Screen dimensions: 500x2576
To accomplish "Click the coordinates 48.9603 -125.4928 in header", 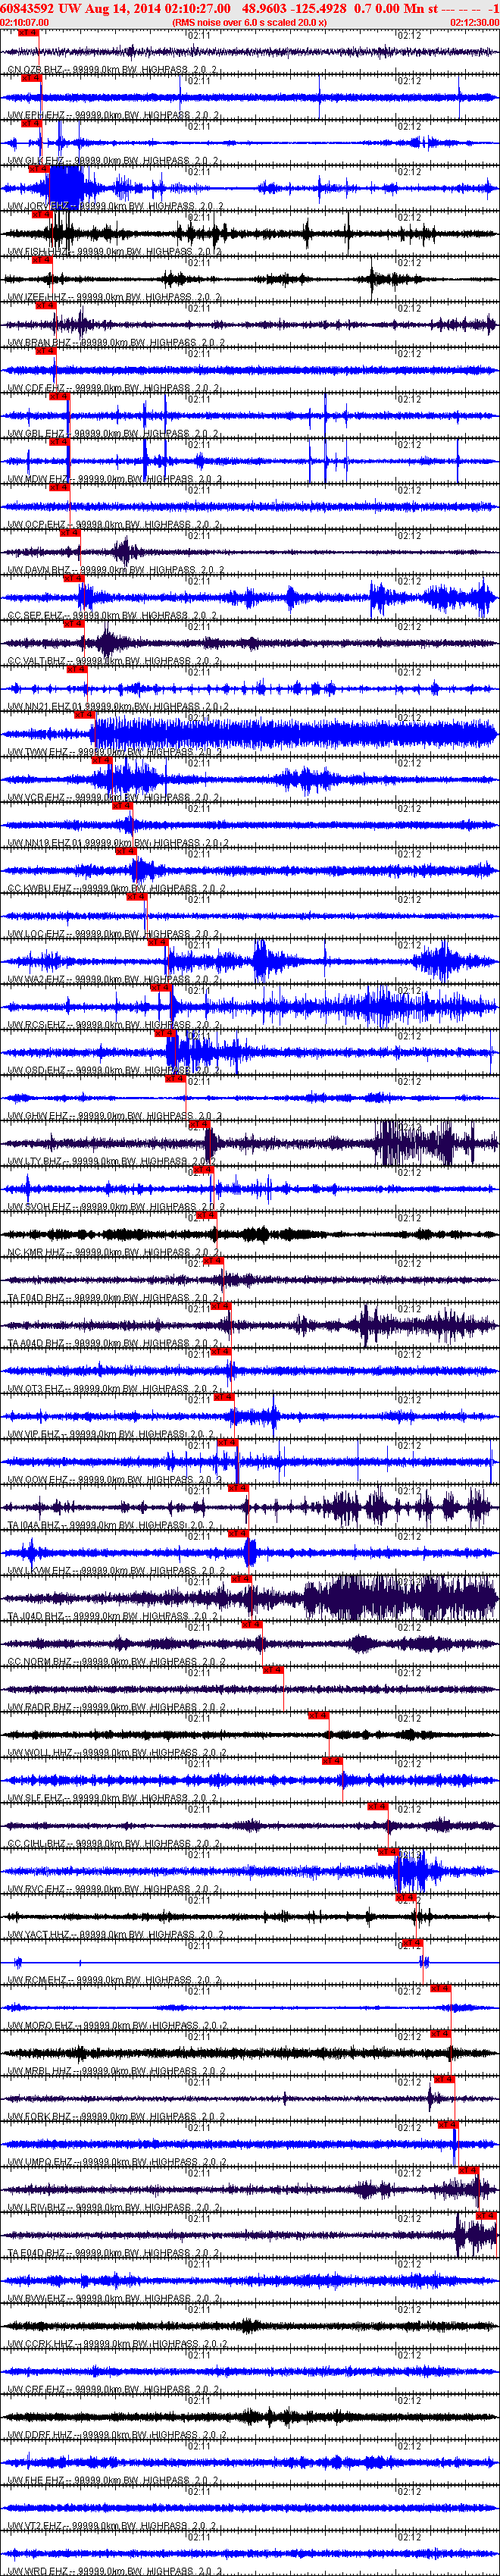I will click(x=294, y=8).
